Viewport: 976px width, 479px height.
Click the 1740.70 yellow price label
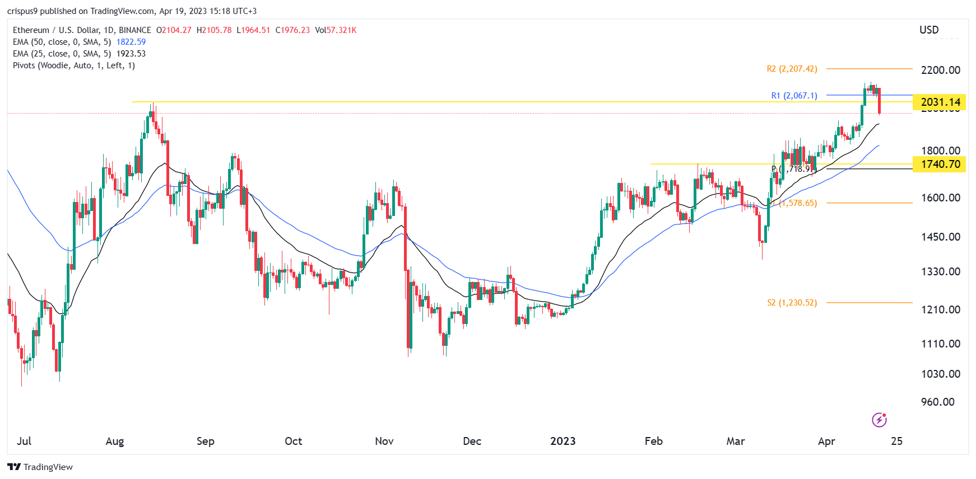tap(940, 164)
